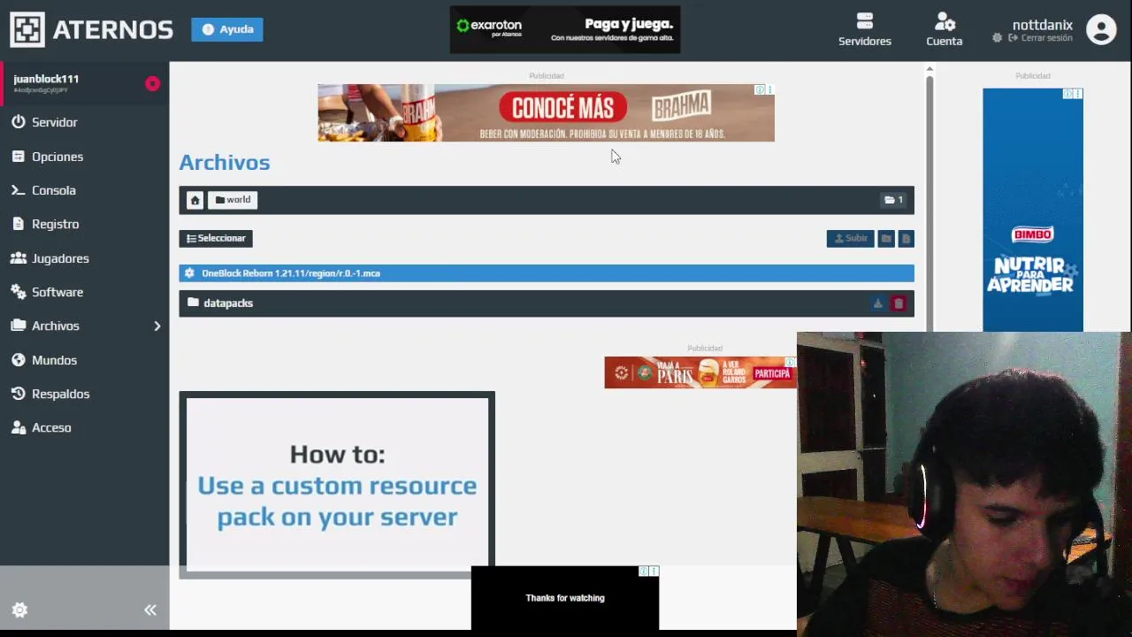The image size is (1132, 637).
Task: Select the juanblock111 server name
Action: point(46,79)
